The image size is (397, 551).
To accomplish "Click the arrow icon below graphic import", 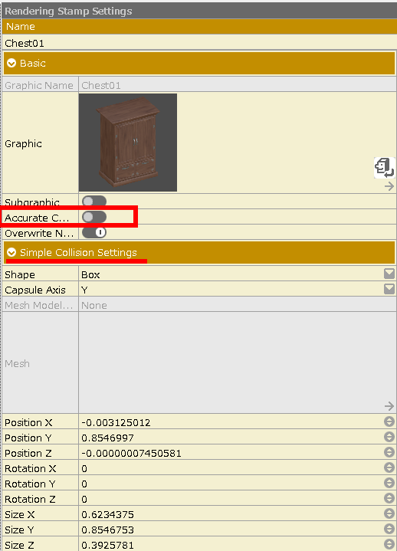I will (389, 186).
